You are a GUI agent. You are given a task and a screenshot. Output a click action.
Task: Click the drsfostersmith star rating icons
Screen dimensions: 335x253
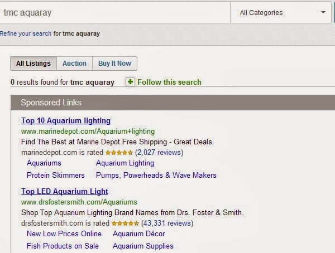(x=125, y=223)
